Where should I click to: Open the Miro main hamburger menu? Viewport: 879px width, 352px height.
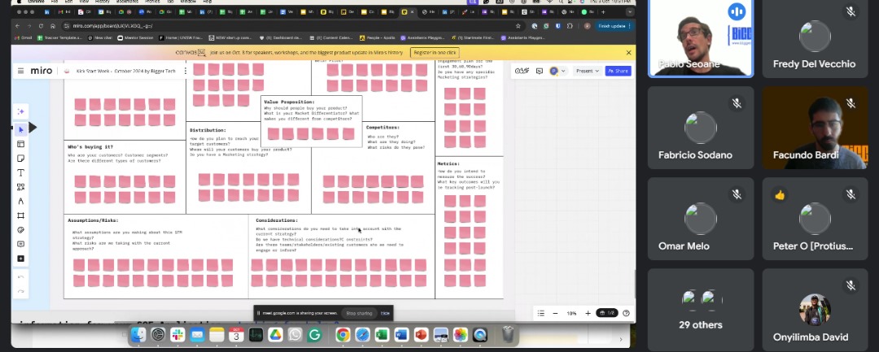tap(20, 71)
